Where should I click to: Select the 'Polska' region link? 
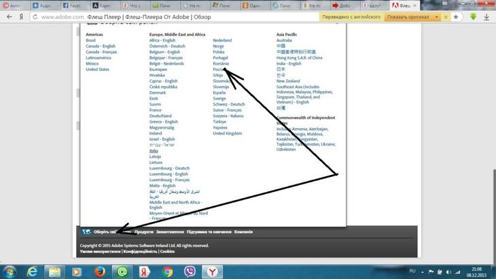pos(219,52)
